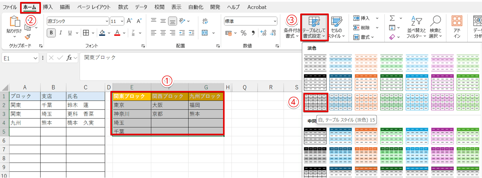Toggle Underline formatting button
The image size is (482, 178).
click(70, 33)
